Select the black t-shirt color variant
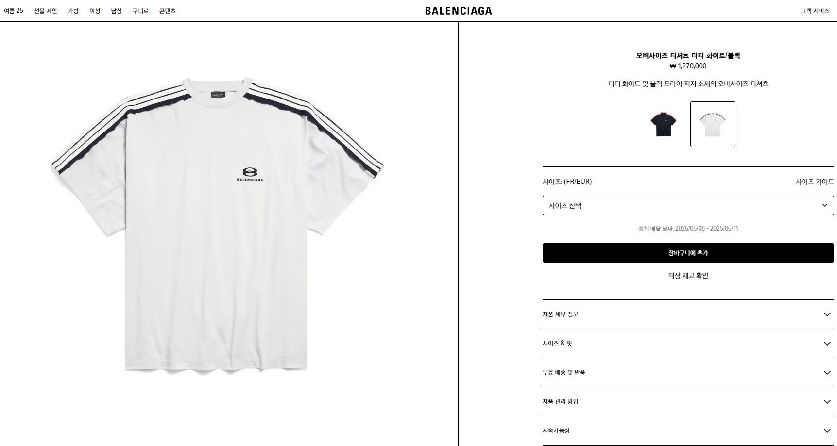The image size is (837, 446). 663,124
